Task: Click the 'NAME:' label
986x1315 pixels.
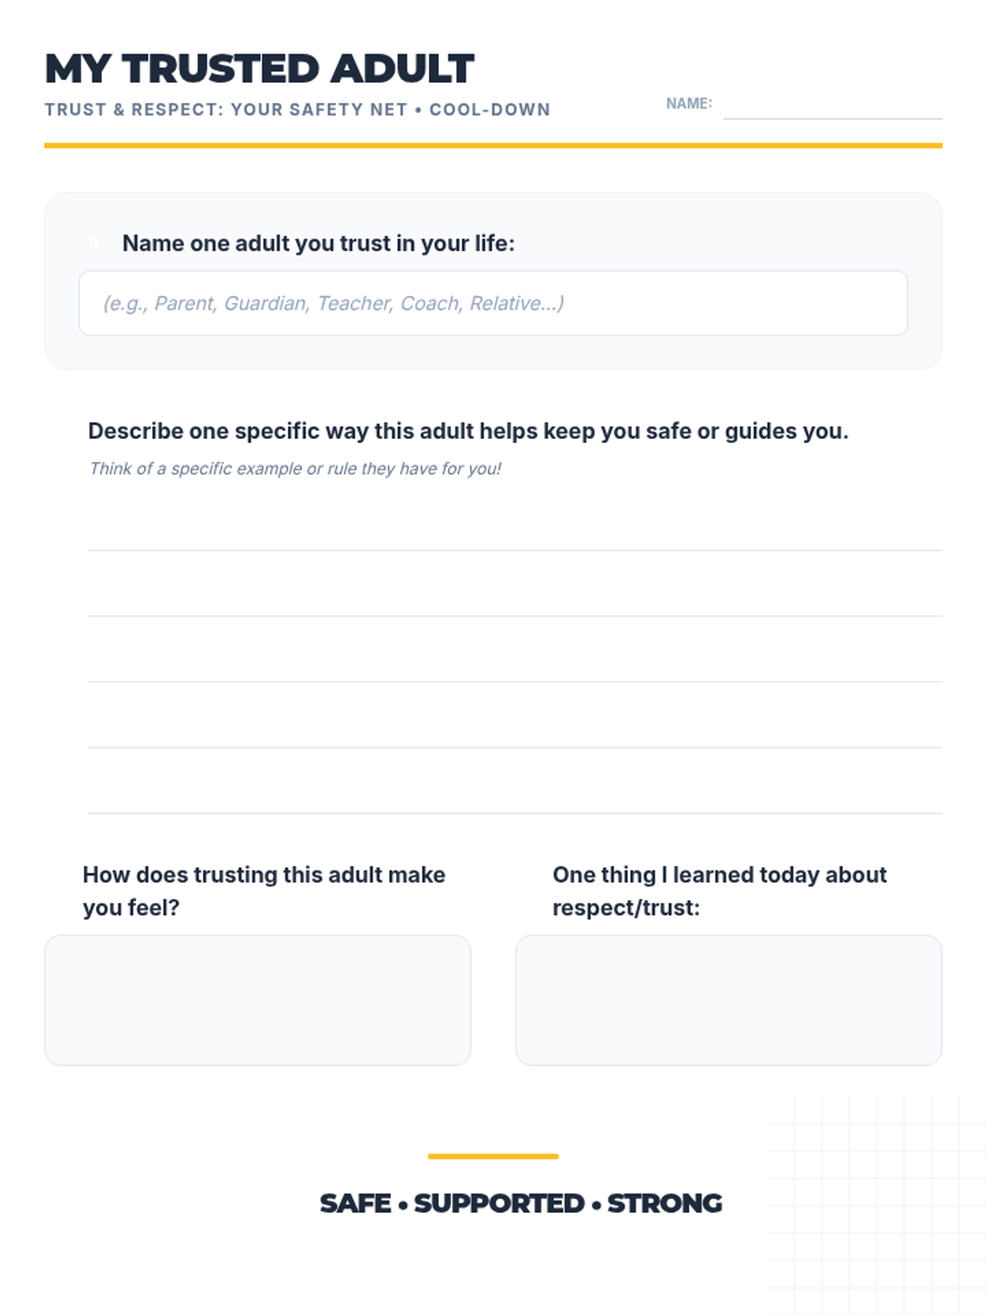Action: [689, 104]
